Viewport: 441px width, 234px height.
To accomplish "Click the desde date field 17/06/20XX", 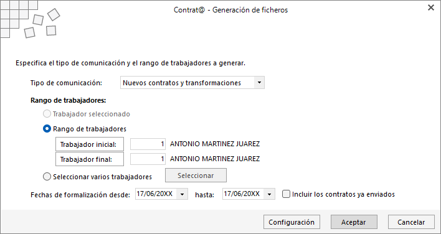I will pos(157,194).
